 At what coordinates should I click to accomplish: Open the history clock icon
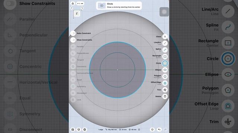coord(85,130)
